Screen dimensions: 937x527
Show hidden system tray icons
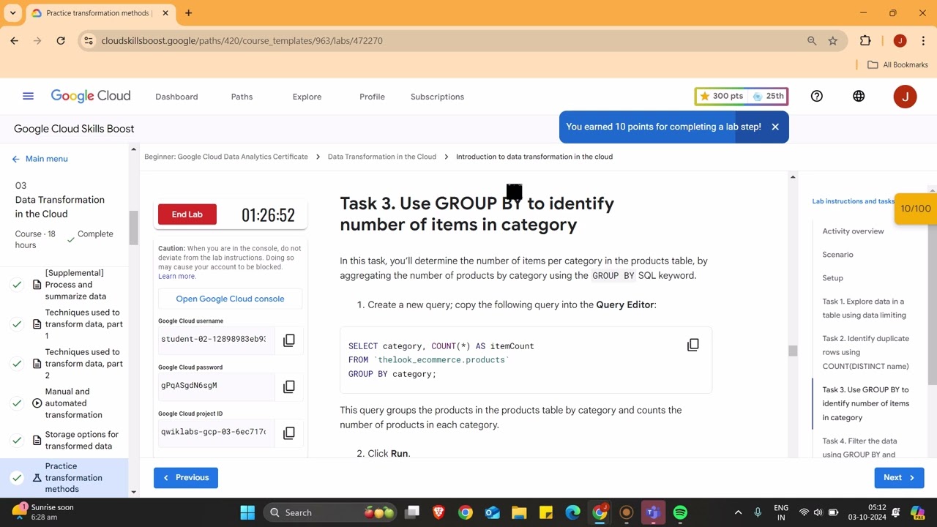(x=738, y=512)
